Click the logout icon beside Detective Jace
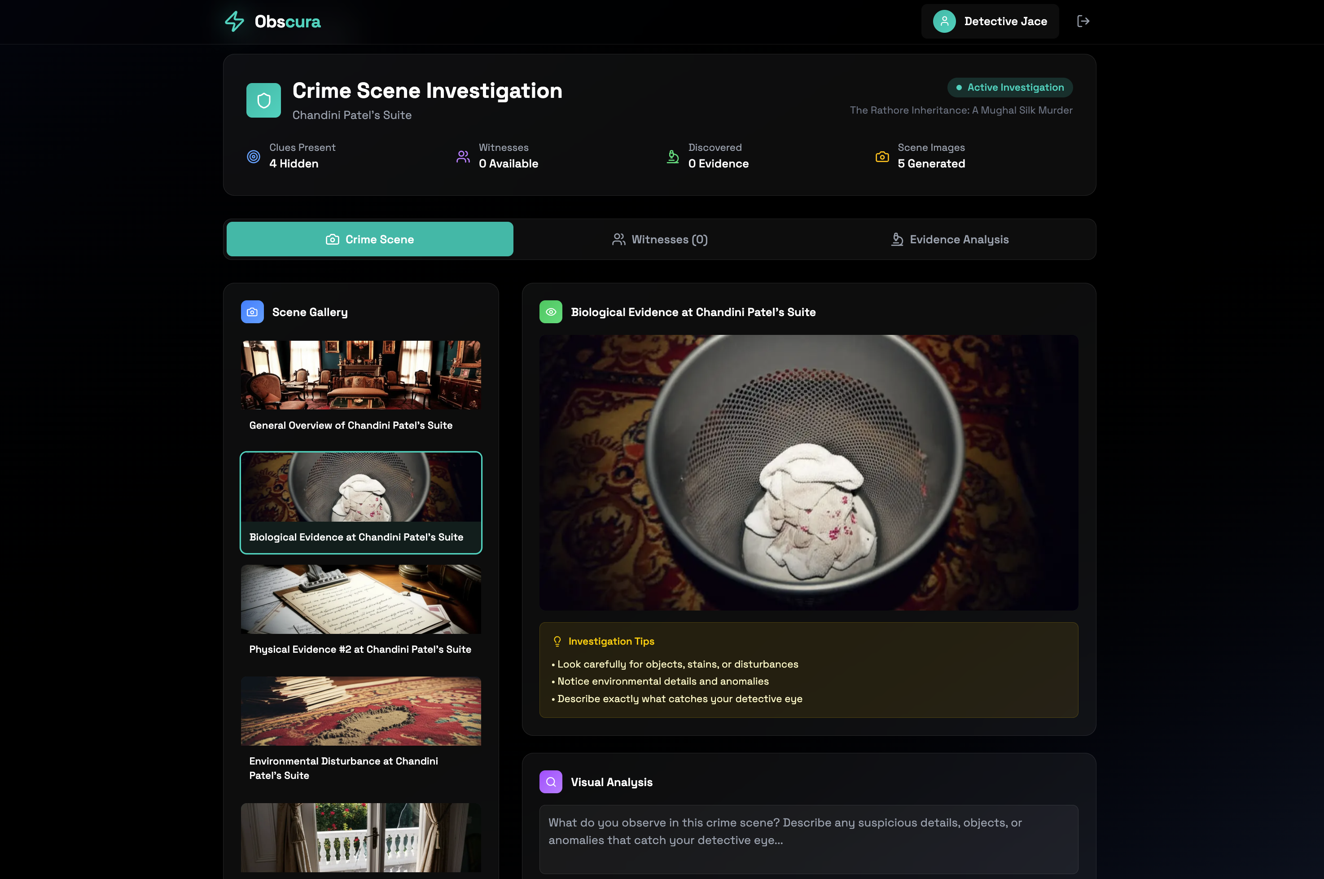The image size is (1324, 879). [x=1083, y=21]
